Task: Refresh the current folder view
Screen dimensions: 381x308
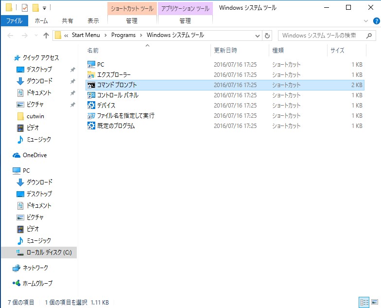Action: coord(267,36)
